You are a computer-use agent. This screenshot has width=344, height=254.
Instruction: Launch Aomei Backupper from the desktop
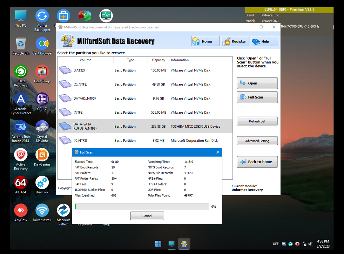42,20
